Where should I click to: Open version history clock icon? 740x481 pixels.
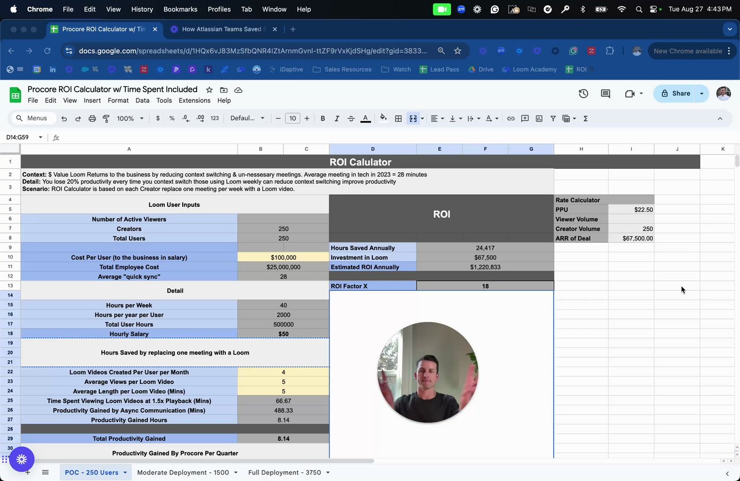point(583,94)
